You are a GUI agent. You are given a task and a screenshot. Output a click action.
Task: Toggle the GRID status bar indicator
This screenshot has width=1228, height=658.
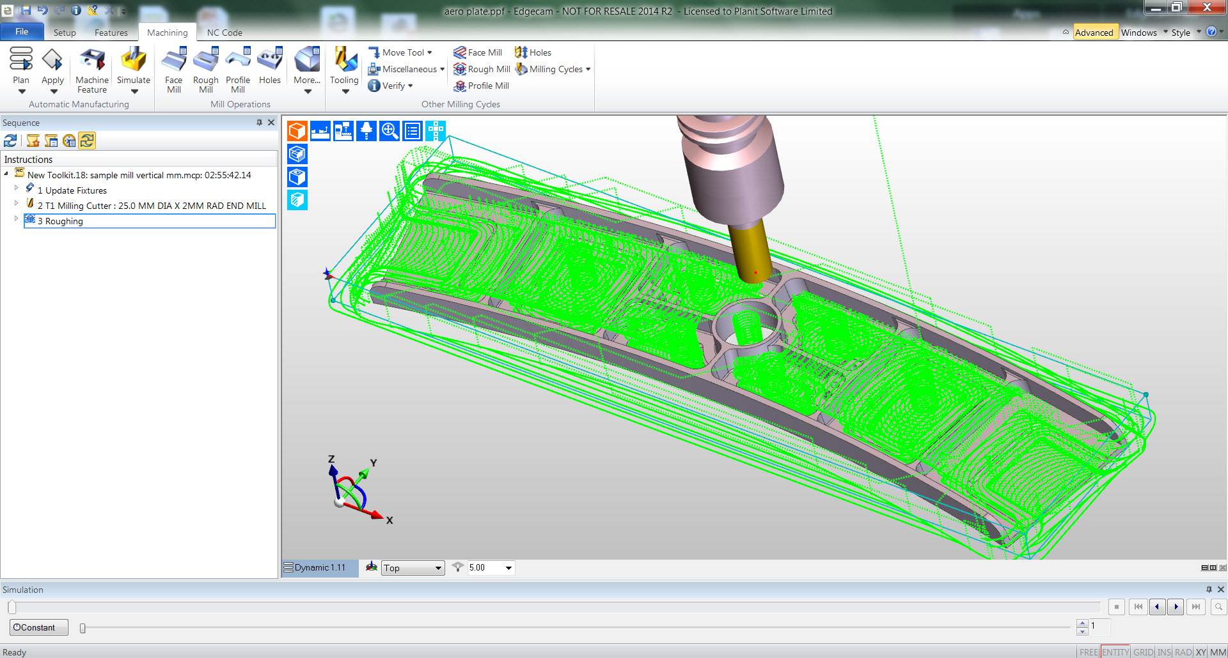(1143, 652)
